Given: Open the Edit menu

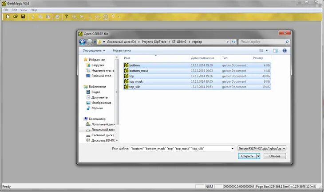Looking at the screenshot, I should point(14,10).
